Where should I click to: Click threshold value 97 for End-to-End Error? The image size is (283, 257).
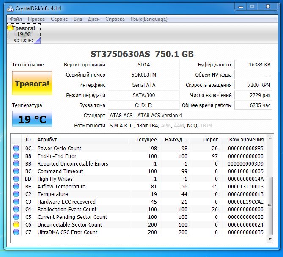click(214, 156)
